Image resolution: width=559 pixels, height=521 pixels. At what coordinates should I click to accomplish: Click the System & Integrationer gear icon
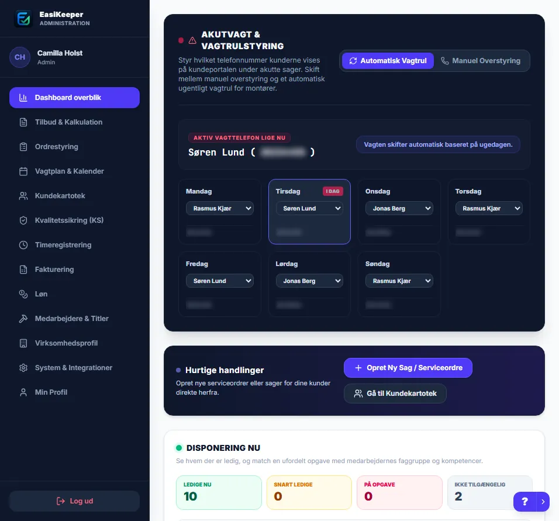click(23, 368)
